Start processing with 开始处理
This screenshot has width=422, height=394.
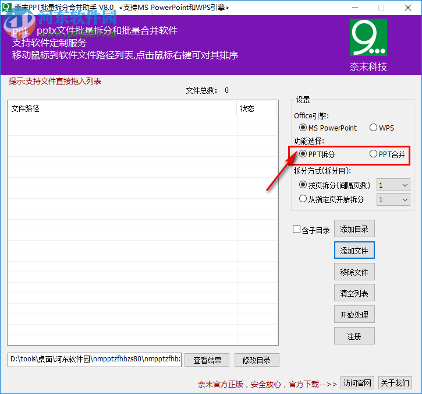(x=354, y=315)
